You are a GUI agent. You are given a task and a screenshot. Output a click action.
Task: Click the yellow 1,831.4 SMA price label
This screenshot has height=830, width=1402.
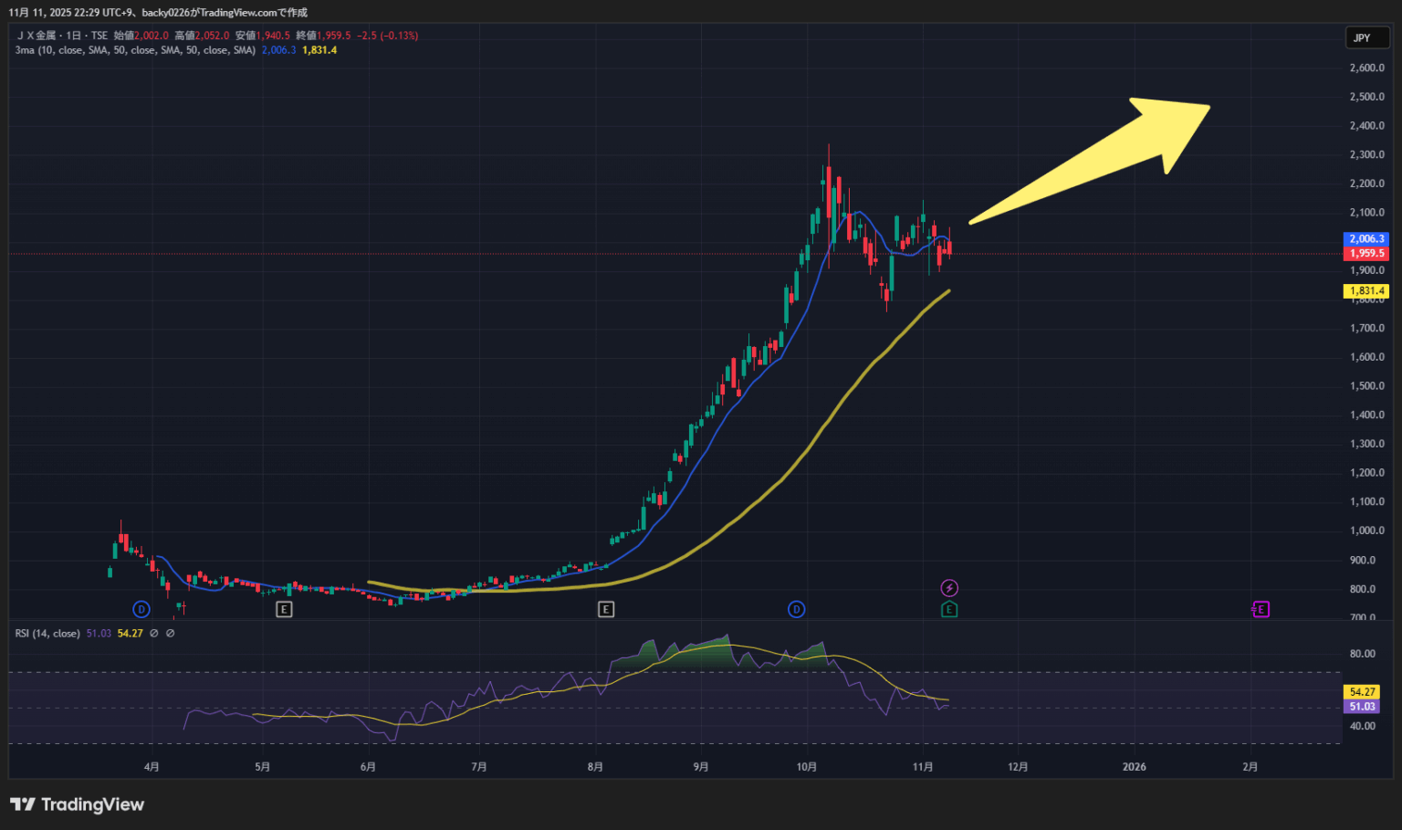coord(1366,291)
